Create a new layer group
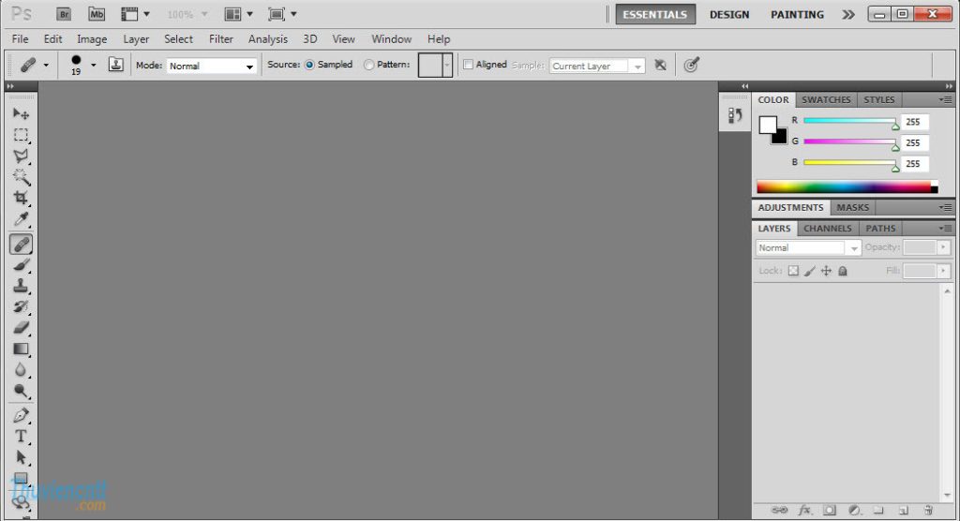Viewport: 960px width, 521px height. point(878,510)
